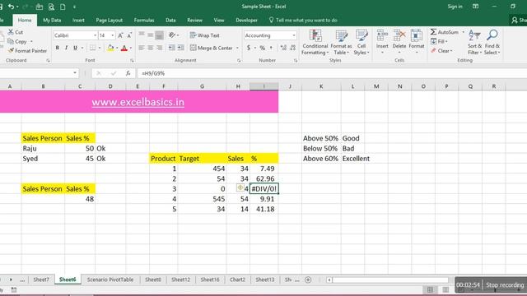The width and height of the screenshot is (527, 296).
Task: Click the Increase Indent icon
Action: [x=181, y=48]
